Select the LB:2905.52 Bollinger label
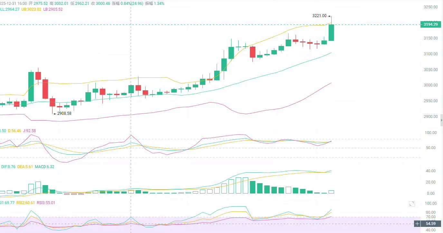443x233 pixels. pos(53,9)
